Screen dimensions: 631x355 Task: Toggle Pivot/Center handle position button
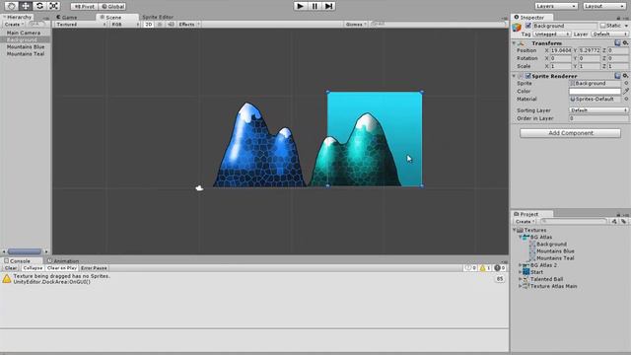point(84,7)
